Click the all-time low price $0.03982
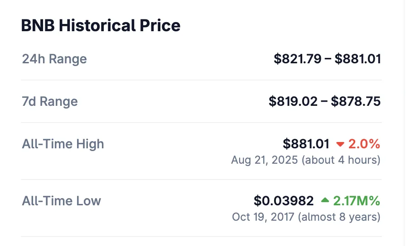The image size is (406, 246). [x=284, y=201]
